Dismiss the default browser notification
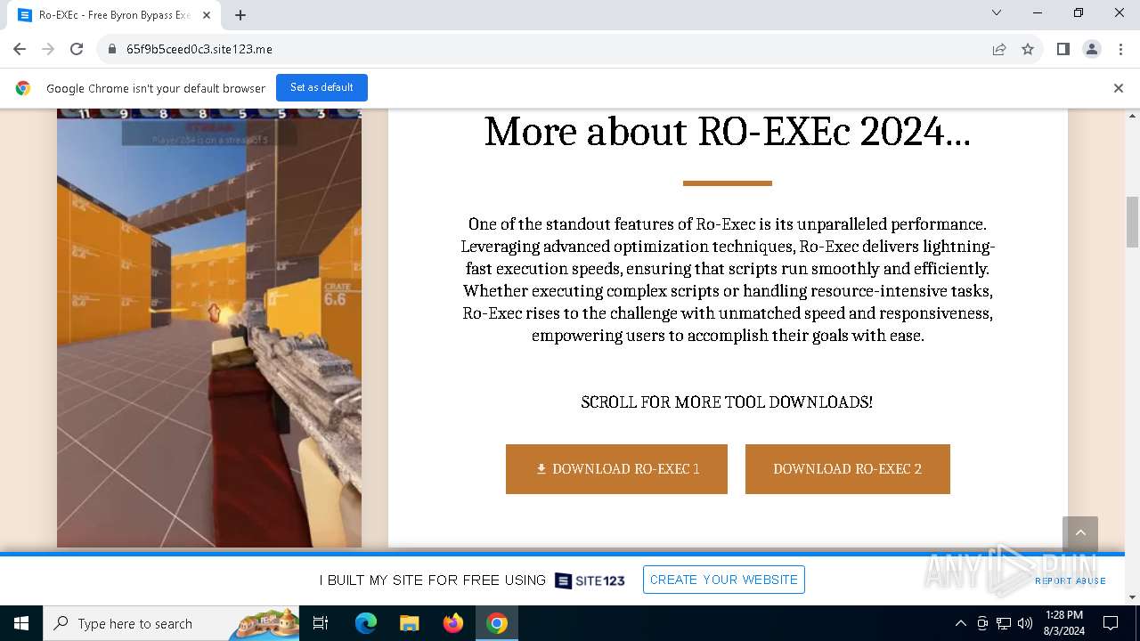The height and width of the screenshot is (641, 1140). click(x=1118, y=88)
